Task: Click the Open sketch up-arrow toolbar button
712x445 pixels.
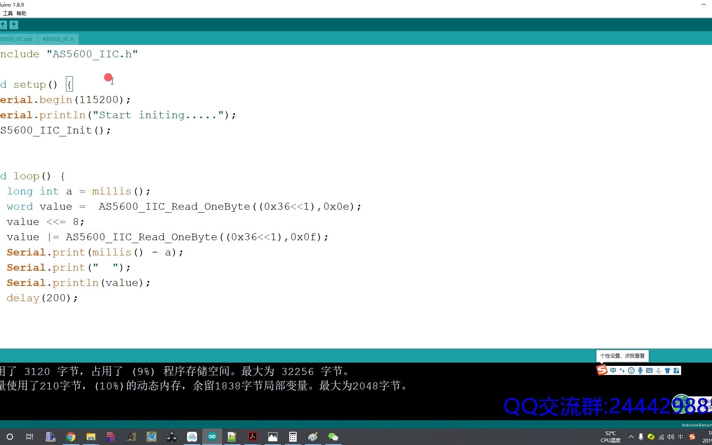Action: point(3,25)
